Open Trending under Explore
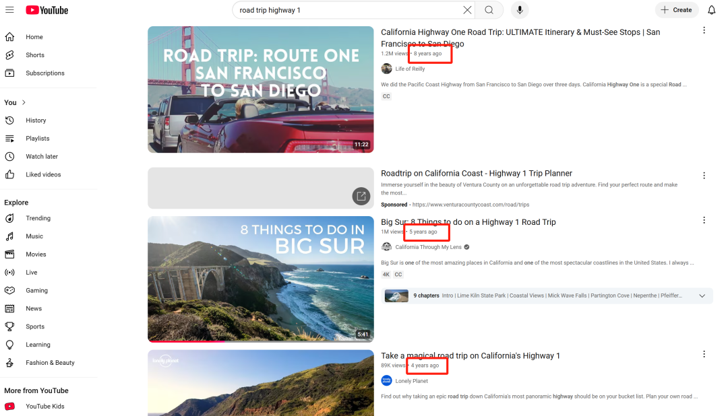 38,219
